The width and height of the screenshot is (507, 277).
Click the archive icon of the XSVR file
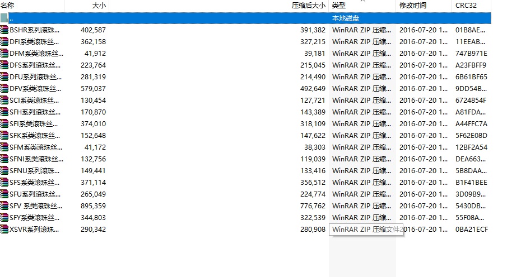pyautogui.click(x=4, y=230)
